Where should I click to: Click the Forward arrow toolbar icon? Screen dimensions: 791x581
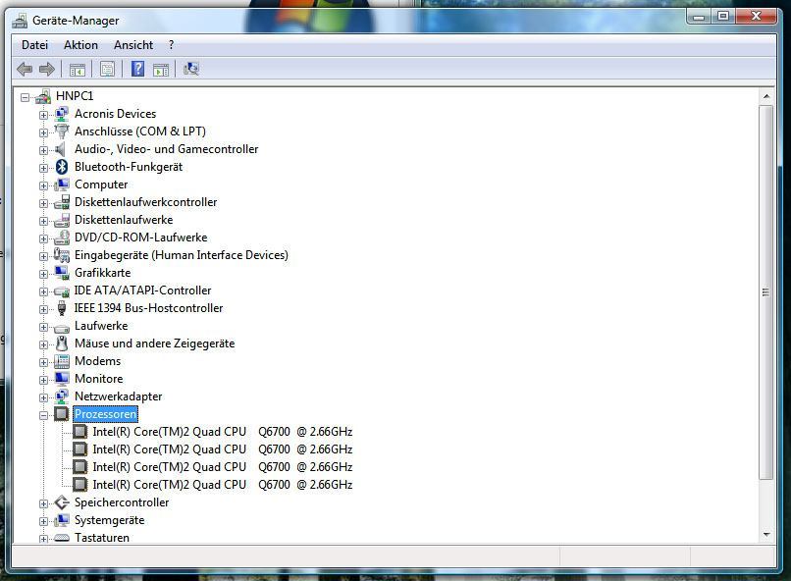point(47,69)
